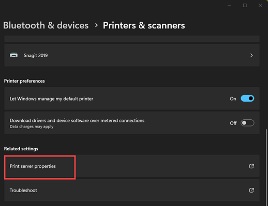Click the Related settings section header
268x206 pixels.
coord(21,149)
